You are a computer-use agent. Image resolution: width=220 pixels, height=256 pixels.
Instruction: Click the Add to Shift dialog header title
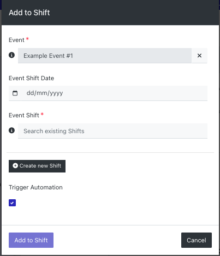coord(29,13)
